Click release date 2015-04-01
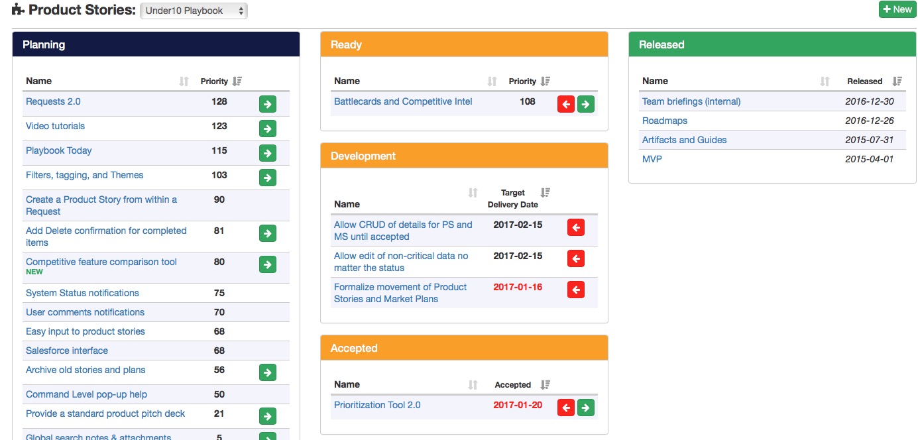This screenshot has height=440, width=918. pyautogui.click(x=870, y=159)
